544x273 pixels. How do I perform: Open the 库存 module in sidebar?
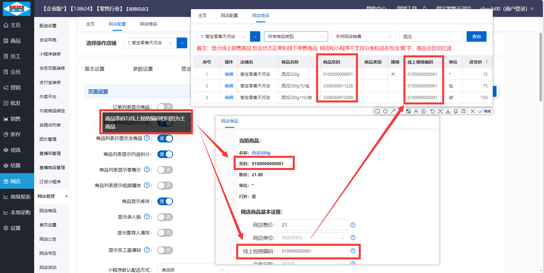12,135
